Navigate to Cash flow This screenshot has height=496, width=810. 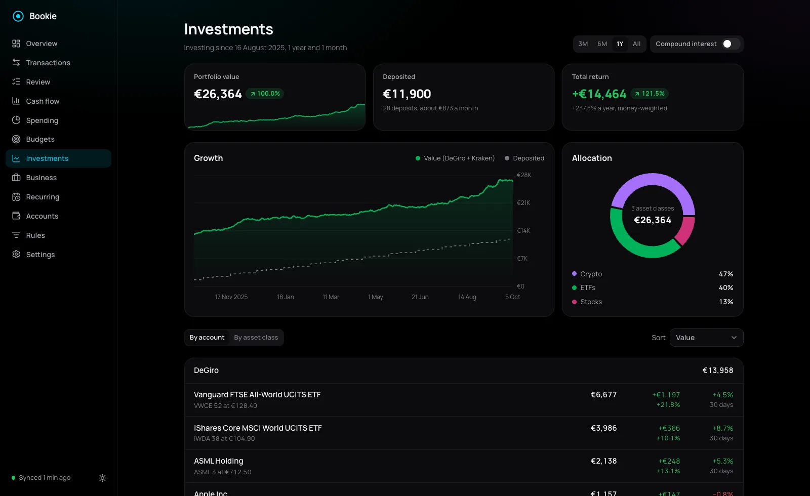[x=58, y=101]
